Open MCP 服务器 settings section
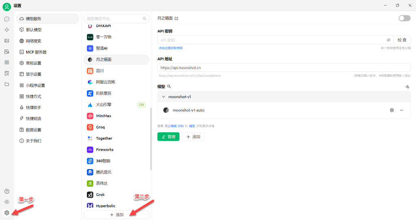The image size is (416, 220). 48,52
